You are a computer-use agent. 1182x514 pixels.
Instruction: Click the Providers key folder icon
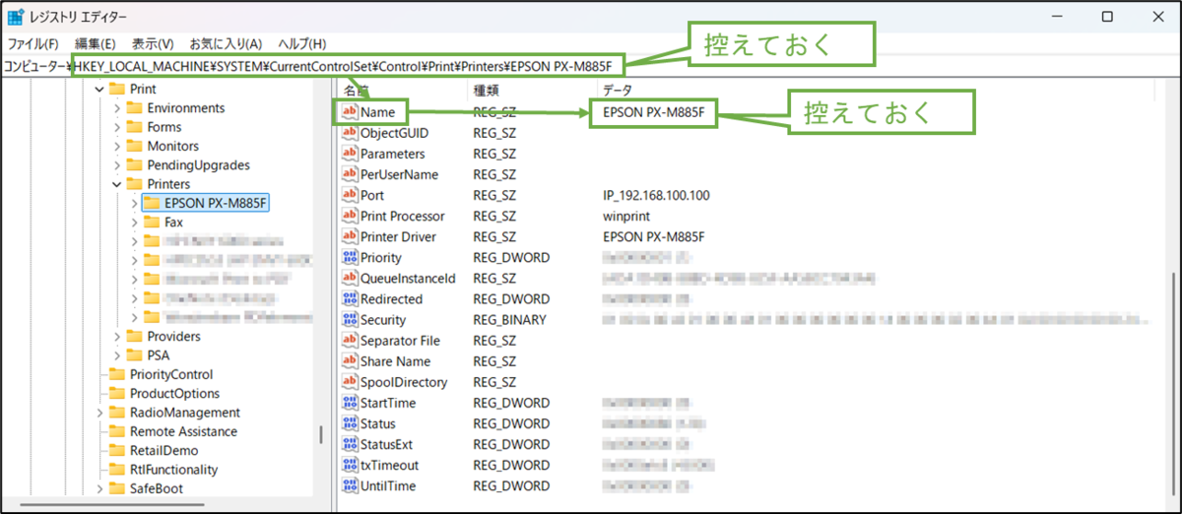point(135,337)
